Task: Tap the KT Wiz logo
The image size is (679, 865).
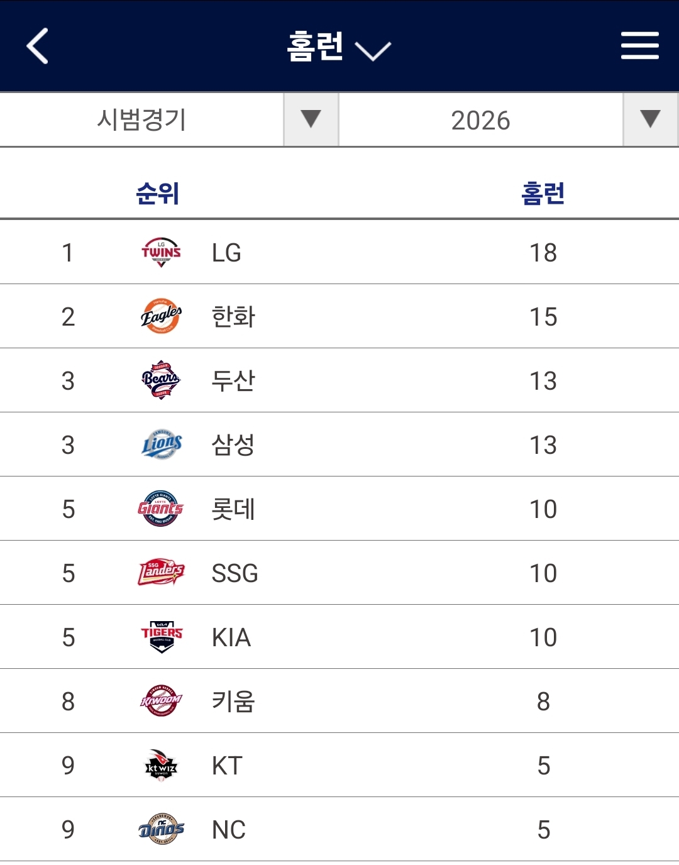Action: click(x=161, y=766)
